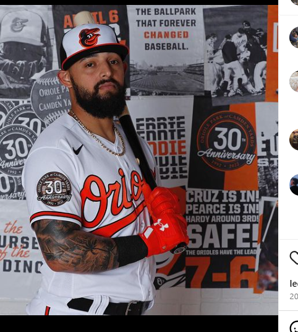
Task: Click the Under Armour logo on glove
Action: [161, 225]
